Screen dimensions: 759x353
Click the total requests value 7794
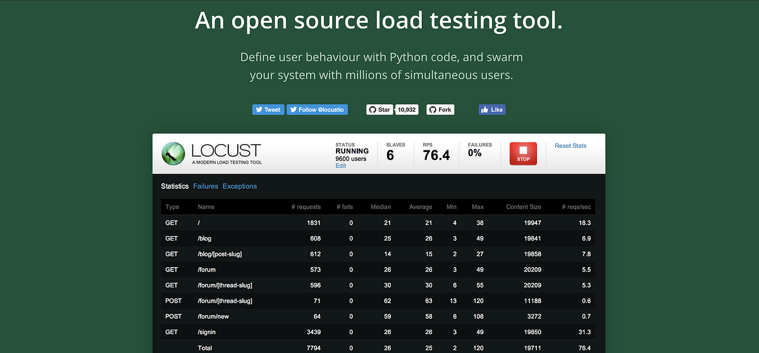pyautogui.click(x=313, y=348)
